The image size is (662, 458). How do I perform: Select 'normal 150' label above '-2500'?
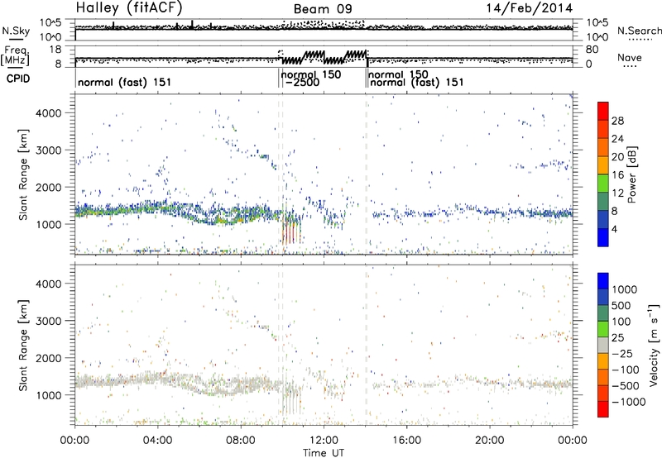[311, 74]
